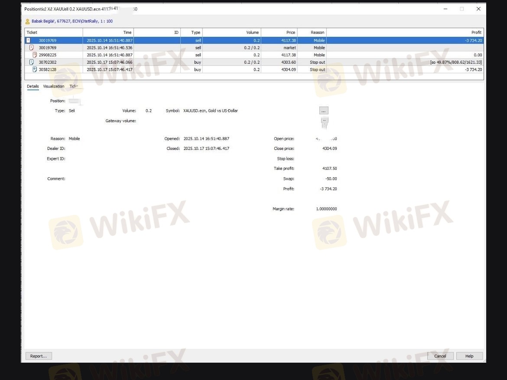This screenshot has height=380, width=507.
Task: Click the Help button
Action: 469,356
